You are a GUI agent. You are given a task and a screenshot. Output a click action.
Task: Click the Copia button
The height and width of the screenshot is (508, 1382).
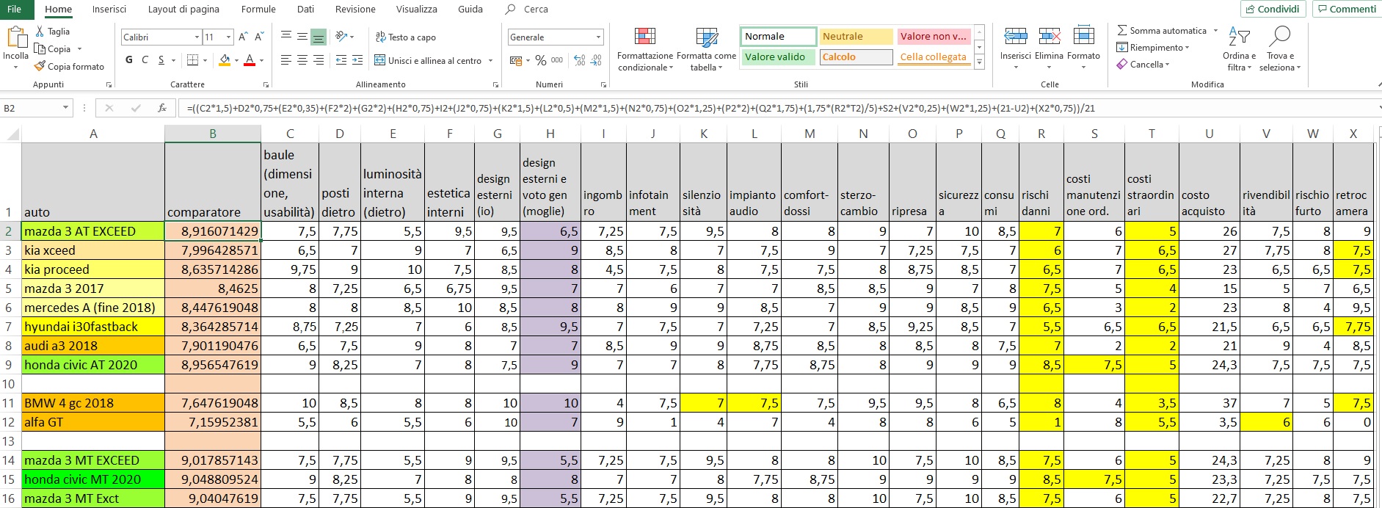click(x=54, y=49)
